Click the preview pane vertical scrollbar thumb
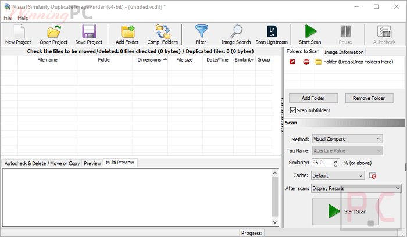Viewport: 407px width, 237px height. pyautogui.click(x=275, y=196)
